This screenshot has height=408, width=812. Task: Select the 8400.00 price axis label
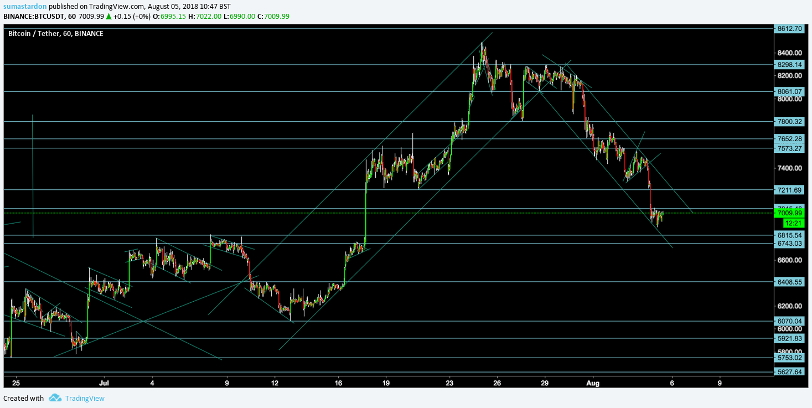point(790,53)
